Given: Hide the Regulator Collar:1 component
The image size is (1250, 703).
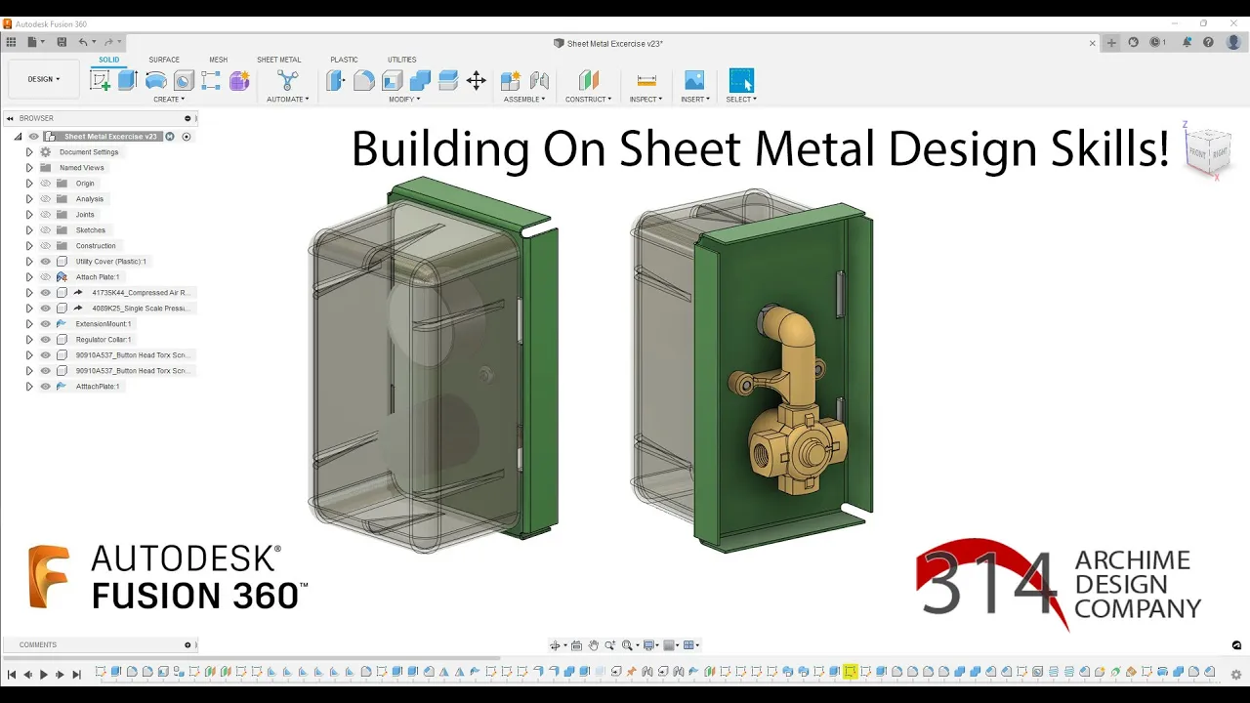Looking at the screenshot, I should [45, 340].
